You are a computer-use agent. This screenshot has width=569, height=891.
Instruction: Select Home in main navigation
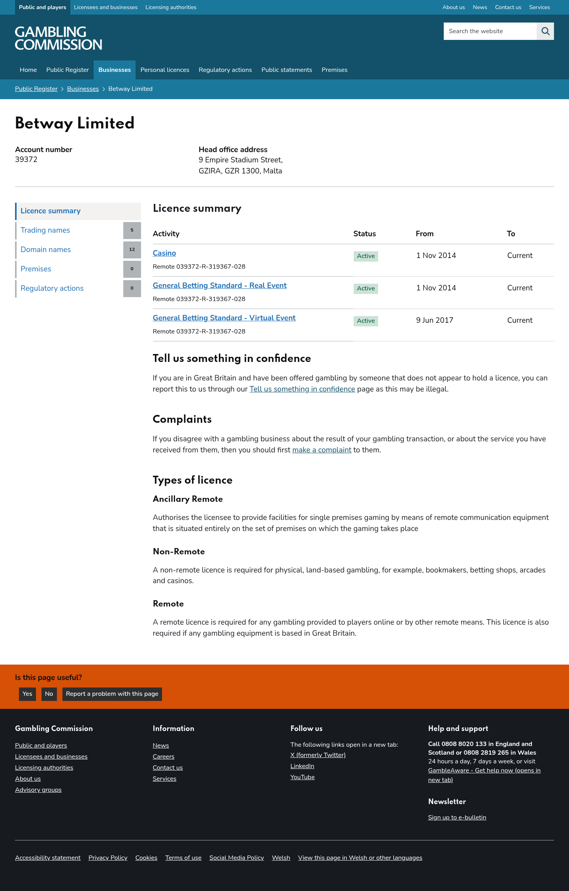(x=28, y=70)
